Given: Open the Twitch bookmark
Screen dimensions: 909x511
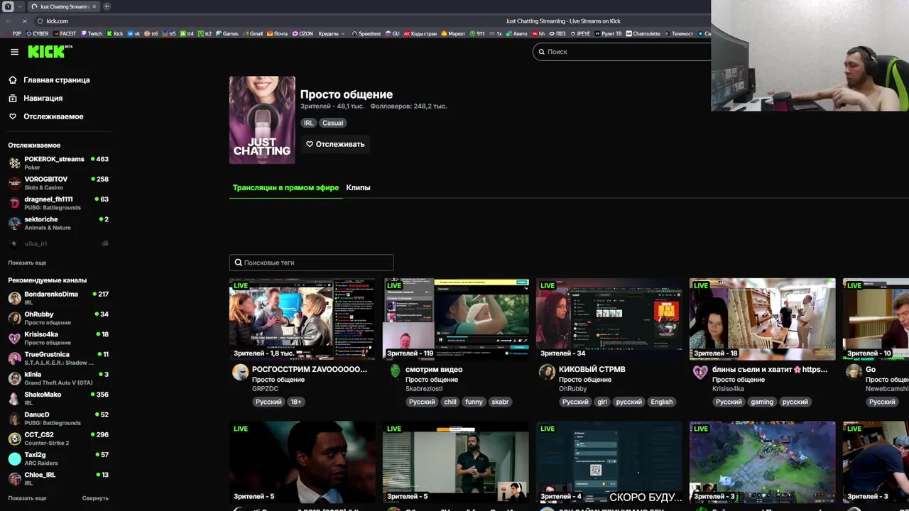Looking at the screenshot, I should pos(92,33).
